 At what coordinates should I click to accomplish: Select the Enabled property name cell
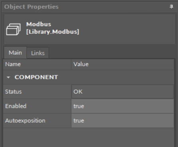point(37,106)
